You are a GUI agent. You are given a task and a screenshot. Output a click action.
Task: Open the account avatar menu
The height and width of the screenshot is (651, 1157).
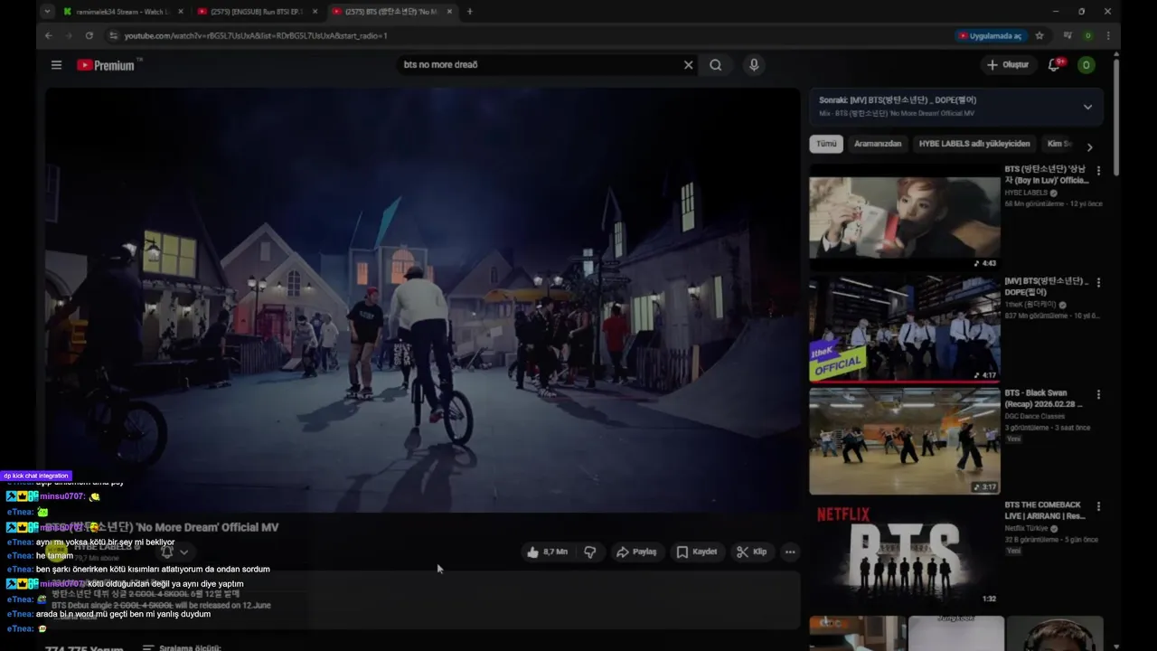point(1086,65)
